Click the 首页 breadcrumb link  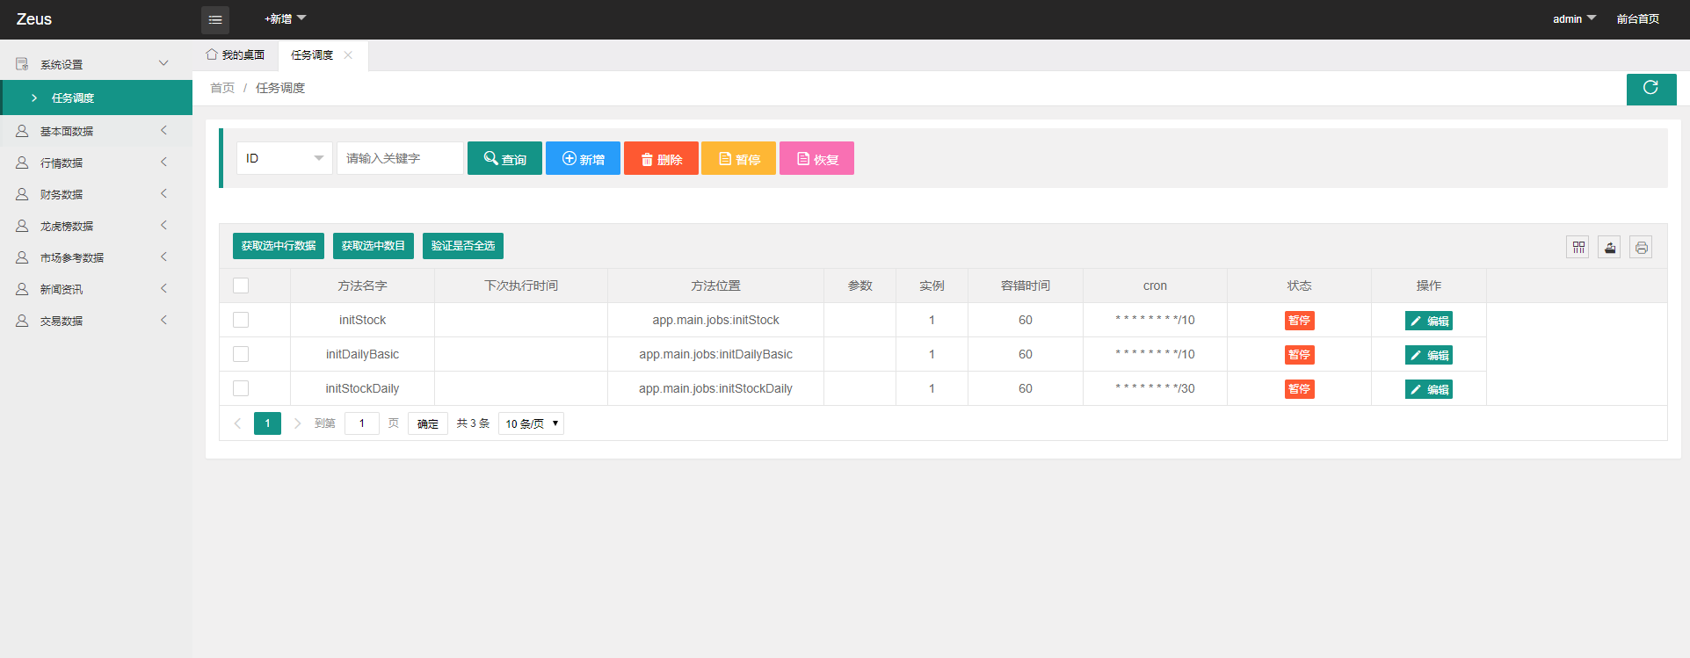coord(222,88)
